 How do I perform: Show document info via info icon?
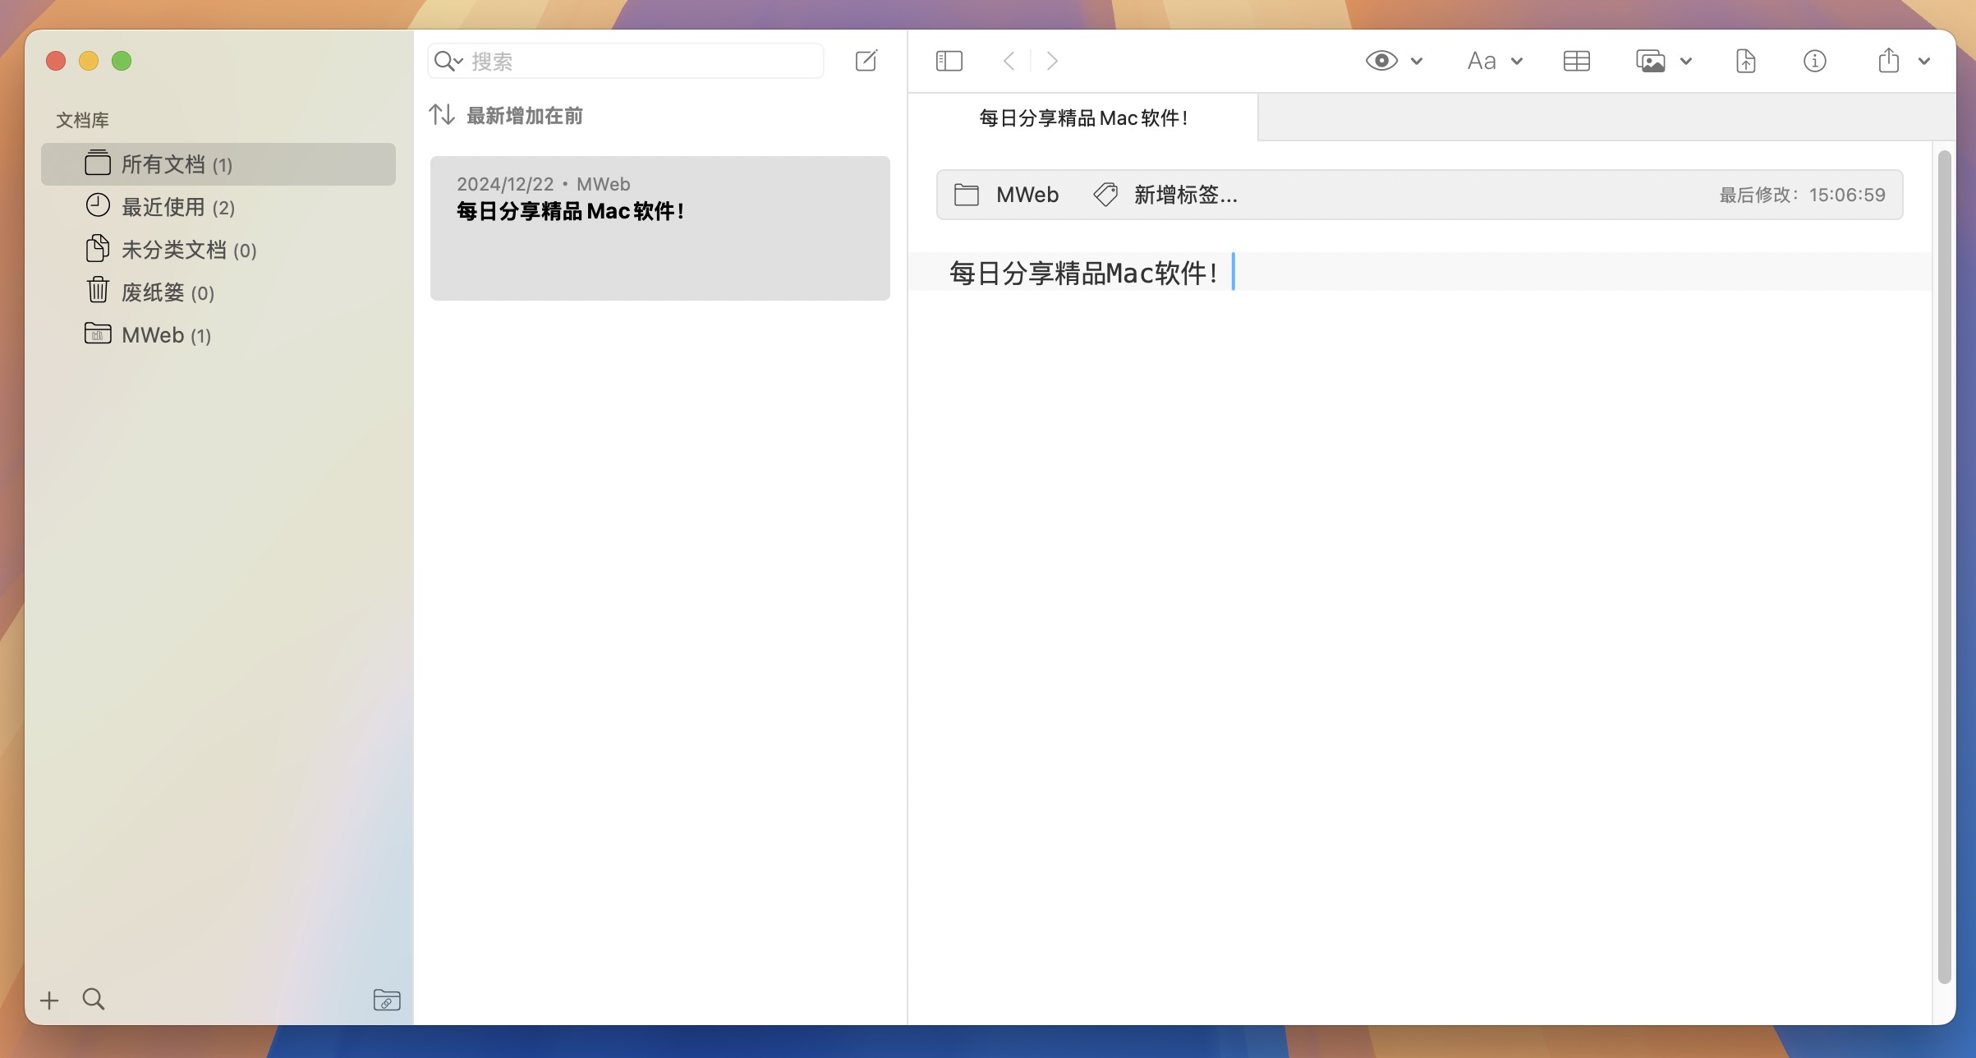[1814, 61]
